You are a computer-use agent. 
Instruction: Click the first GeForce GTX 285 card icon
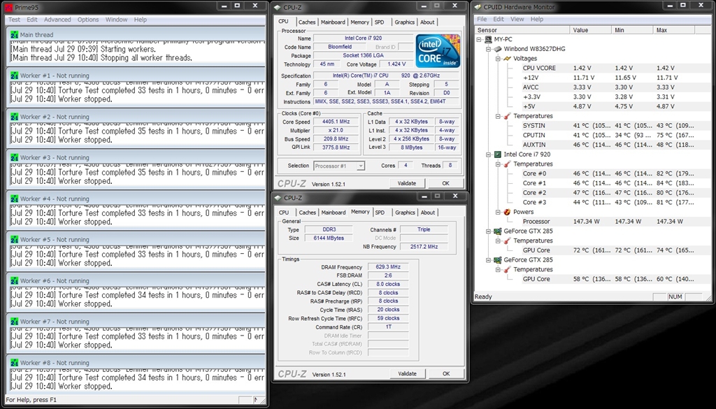click(x=497, y=231)
